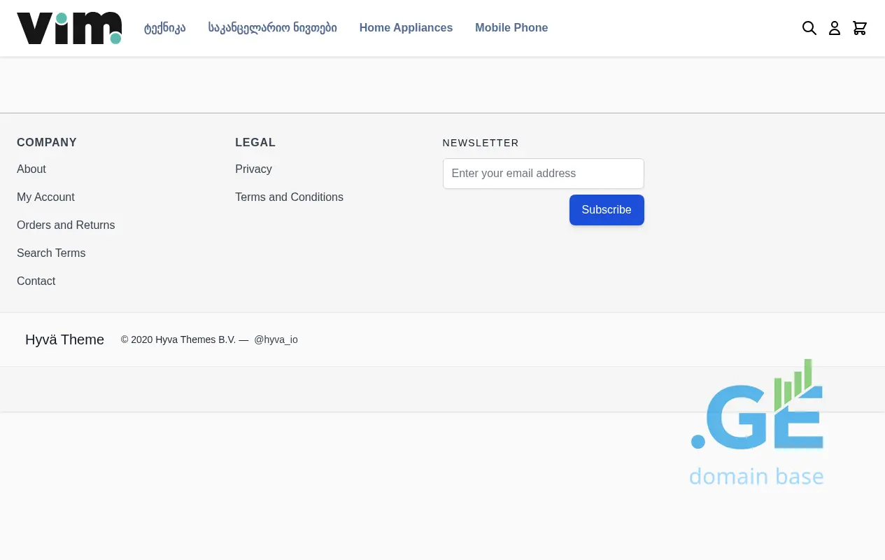885x560 pixels.
Task: Go to Home Appliances category
Action: (406, 28)
